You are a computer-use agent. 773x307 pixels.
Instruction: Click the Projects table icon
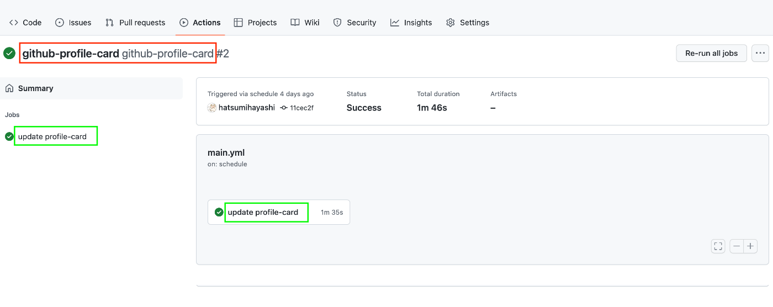tap(238, 23)
